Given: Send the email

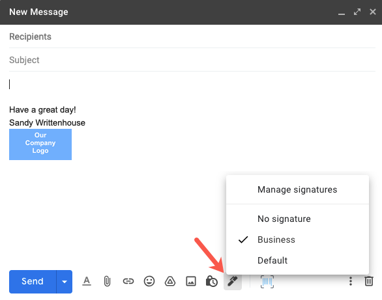Looking at the screenshot, I should [33, 282].
